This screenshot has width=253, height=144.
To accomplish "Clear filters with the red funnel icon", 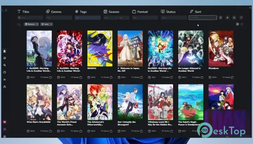I will click(241, 18).
